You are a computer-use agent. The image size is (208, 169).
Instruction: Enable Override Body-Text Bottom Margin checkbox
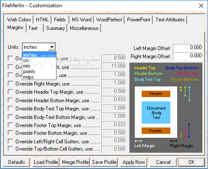click(x=10, y=117)
